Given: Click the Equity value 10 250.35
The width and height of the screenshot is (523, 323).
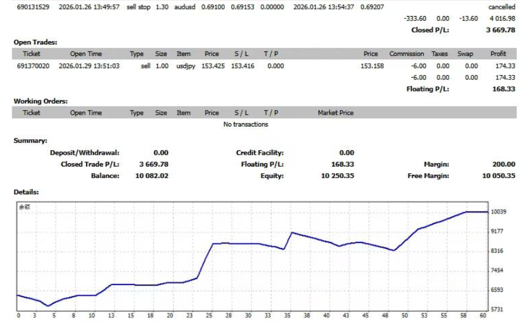Looking at the screenshot, I should pos(337,176).
